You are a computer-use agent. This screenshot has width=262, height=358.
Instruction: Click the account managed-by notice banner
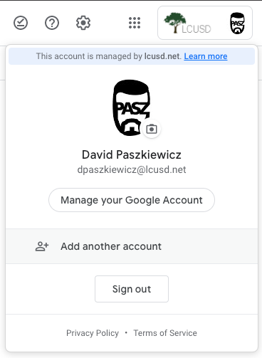(132, 56)
